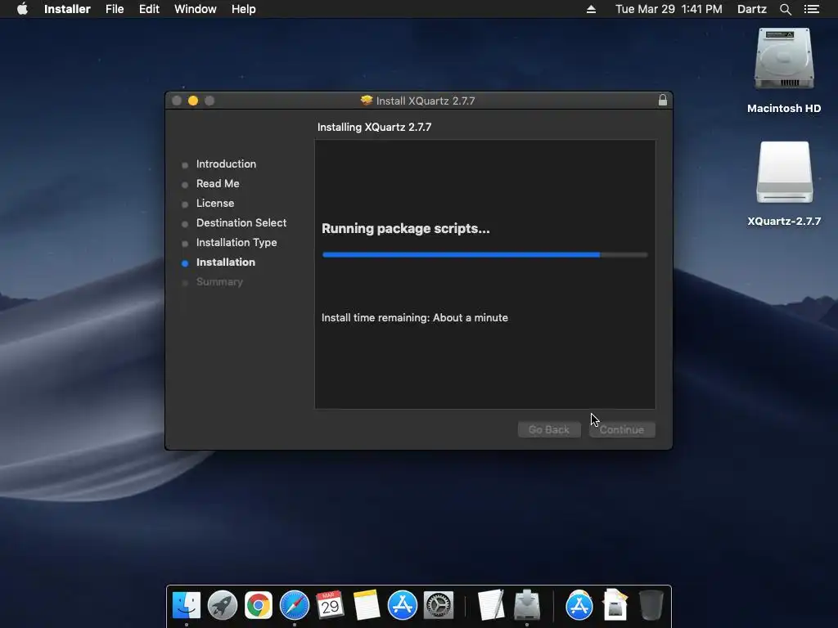Open the Apple menu
The image size is (838, 628).
click(22, 9)
